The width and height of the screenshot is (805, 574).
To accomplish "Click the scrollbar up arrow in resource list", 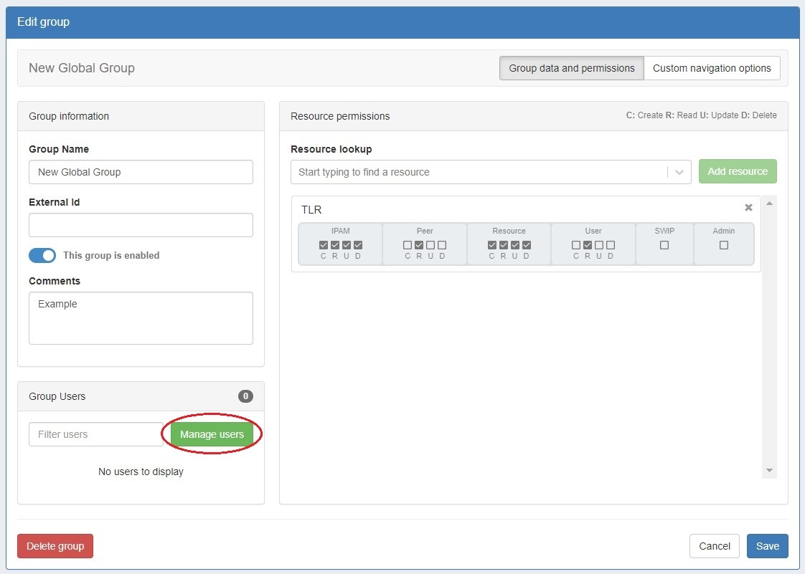I will point(770,204).
